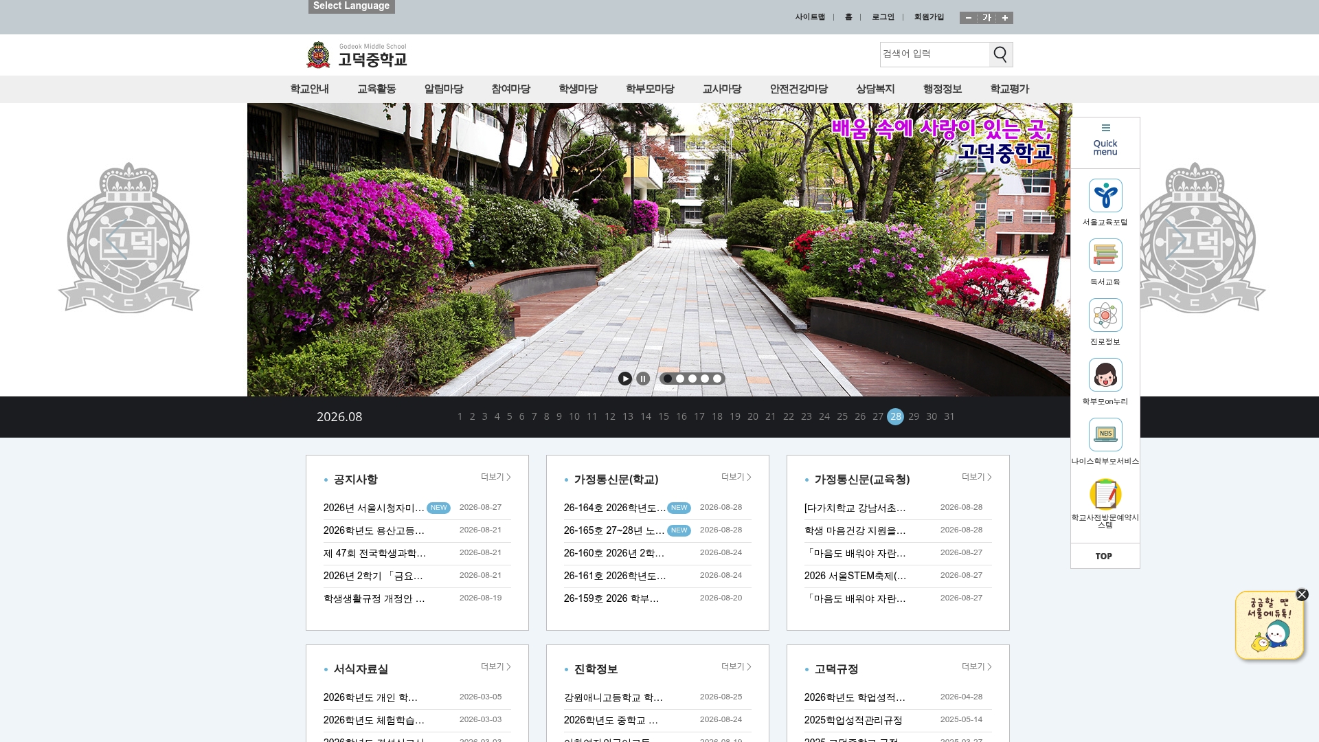The image size is (1319, 742).
Task: Open 학교평가 menu
Action: pyautogui.click(x=1010, y=89)
